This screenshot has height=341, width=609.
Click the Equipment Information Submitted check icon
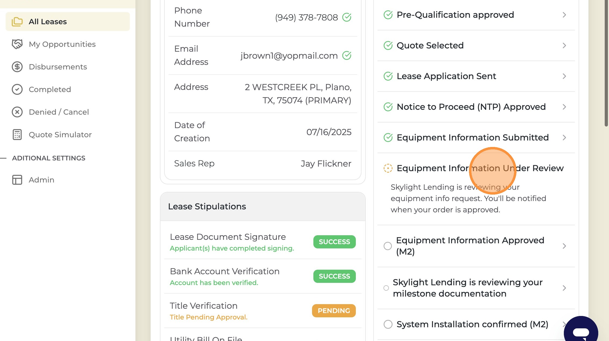point(388,138)
